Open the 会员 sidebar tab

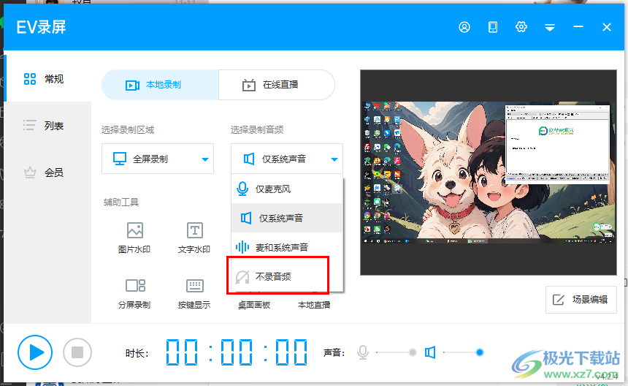pyautogui.click(x=47, y=173)
